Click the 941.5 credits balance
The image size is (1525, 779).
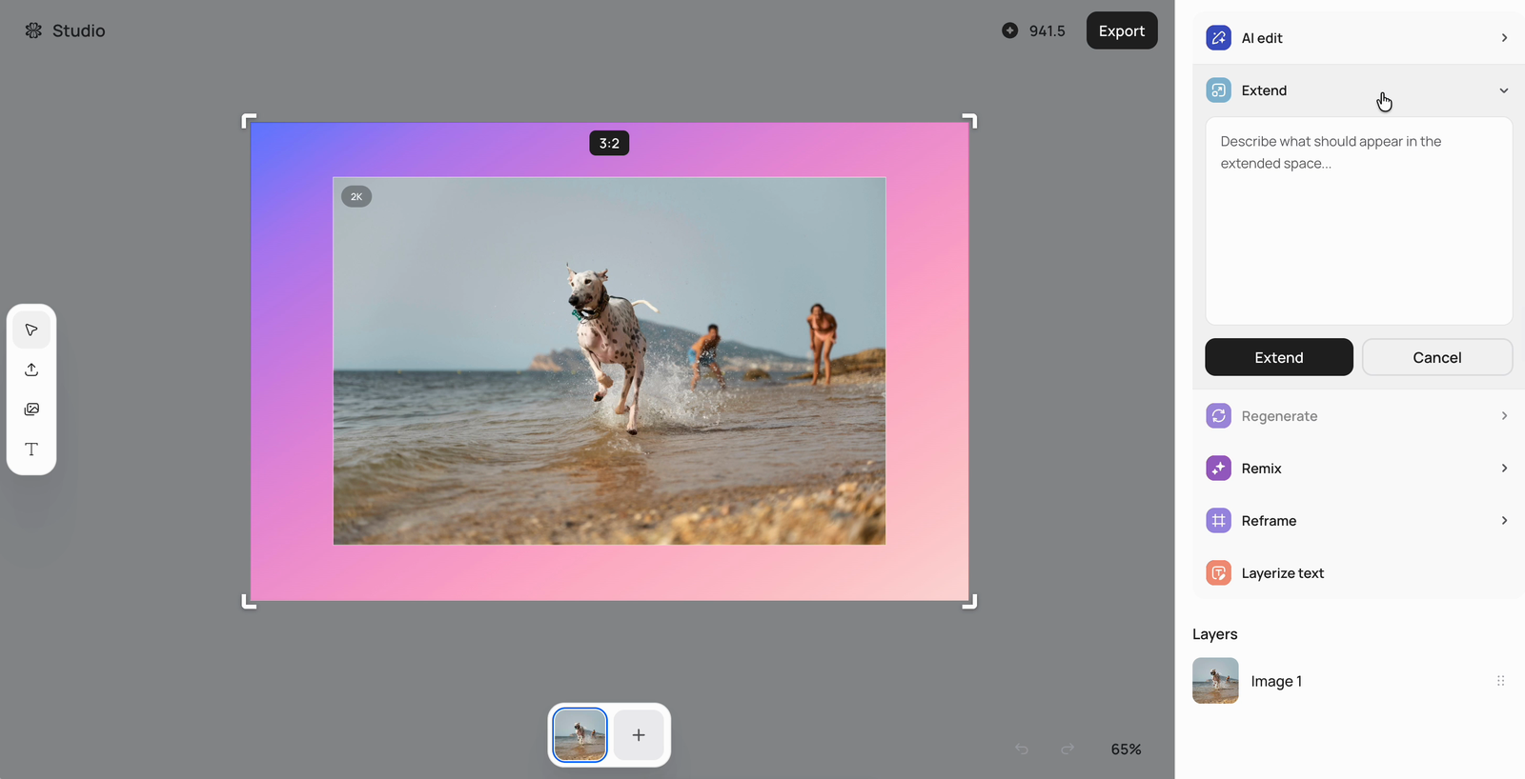(1047, 30)
